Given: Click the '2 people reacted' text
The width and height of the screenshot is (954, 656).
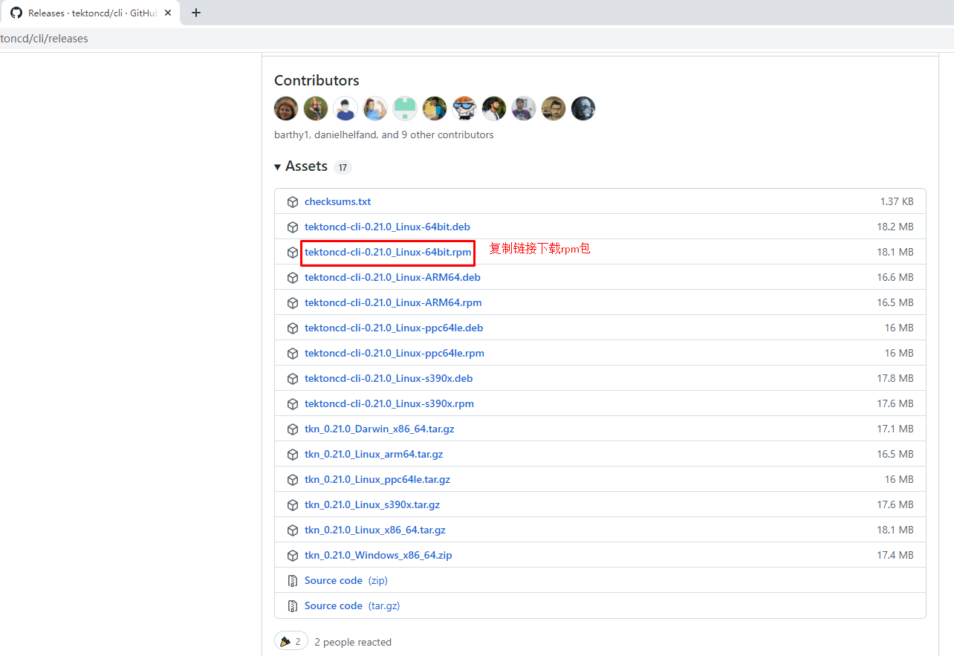Looking at the screenshot, I should click(x=353, y=642).
